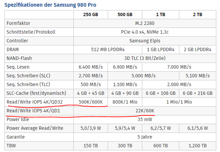Click the 35 mW Power Idle value
The image size is (220, 152).
[x=145, y=119]
